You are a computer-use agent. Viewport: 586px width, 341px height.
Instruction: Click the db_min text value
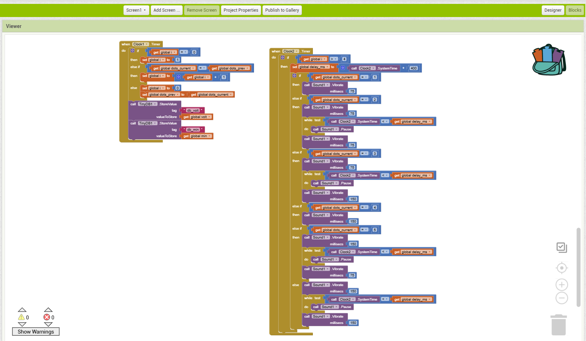coord(193,130)
